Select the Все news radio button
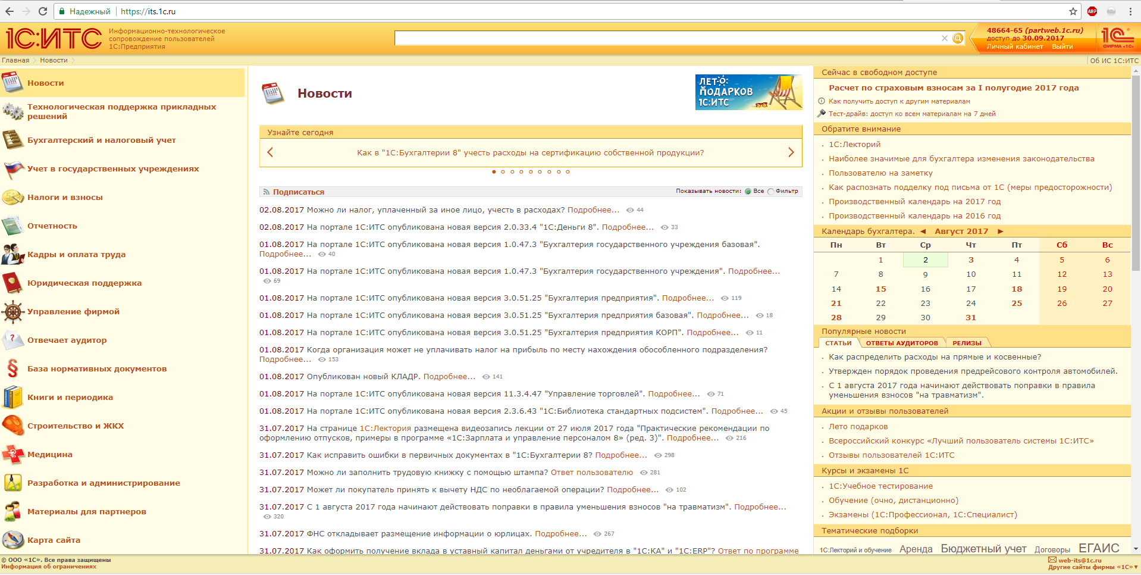 748,192
